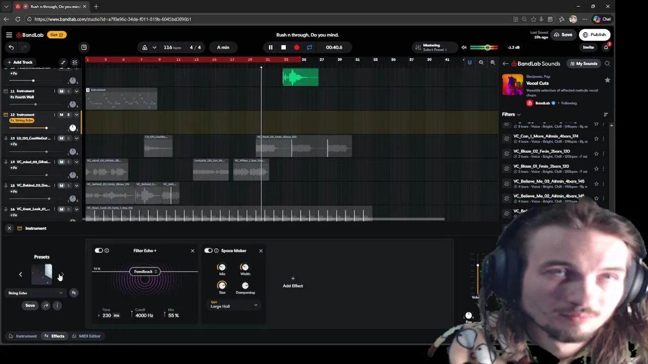The height and width of the screenshot is (364, 648).
Task: Show Space Maker info icon
Action: (x=216, y=251)
